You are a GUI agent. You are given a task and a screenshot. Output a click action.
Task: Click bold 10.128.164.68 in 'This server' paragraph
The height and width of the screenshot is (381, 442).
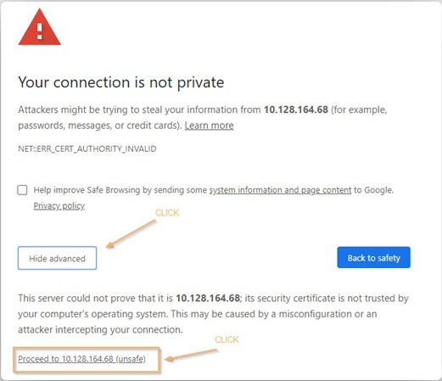208,298
